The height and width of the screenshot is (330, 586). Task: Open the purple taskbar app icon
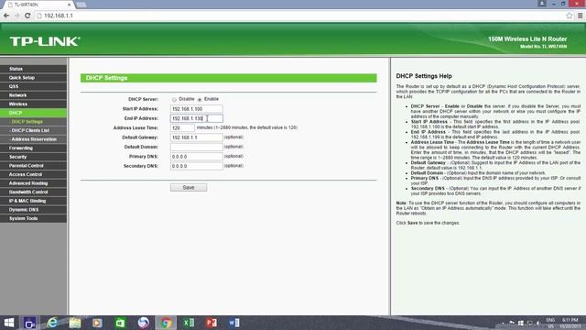tap(29, 323)
